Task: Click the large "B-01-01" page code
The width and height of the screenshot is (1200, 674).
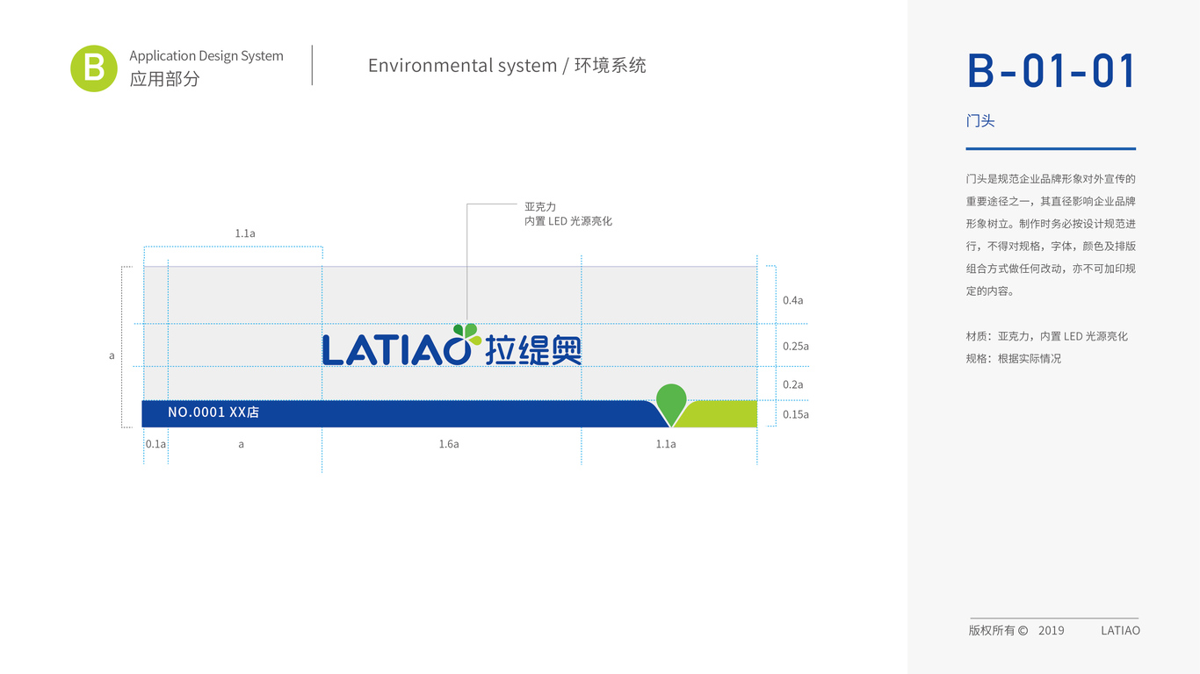Action: (x=1052, y=71)
